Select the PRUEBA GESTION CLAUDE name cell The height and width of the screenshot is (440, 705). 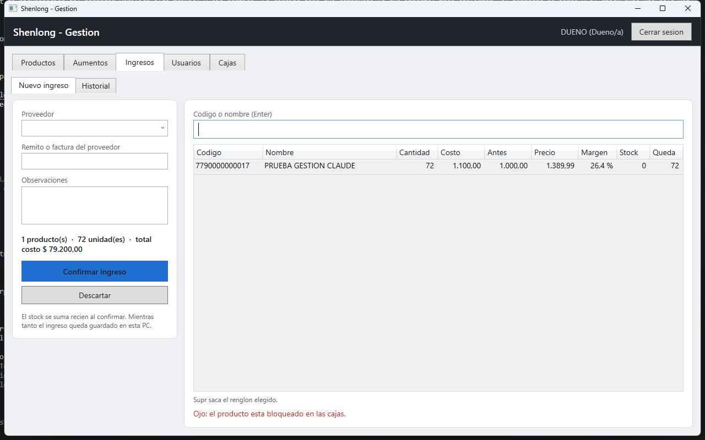(310, 166)
